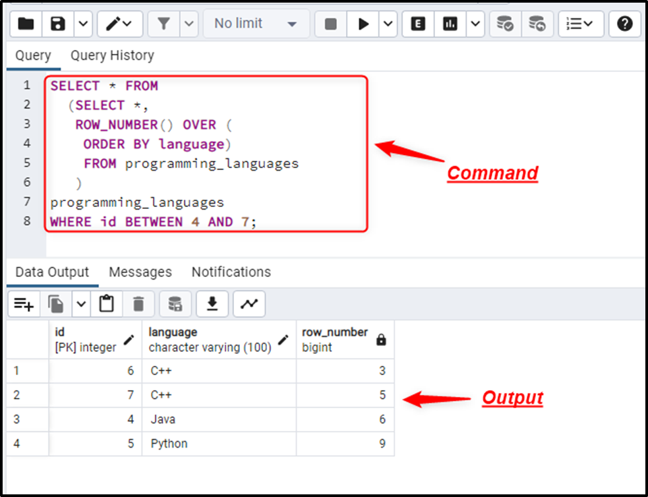This screenshot has width=648, height=497.
Task: Open a SQL file from disk
Action: pyautogui.click(x=24, y=24)
